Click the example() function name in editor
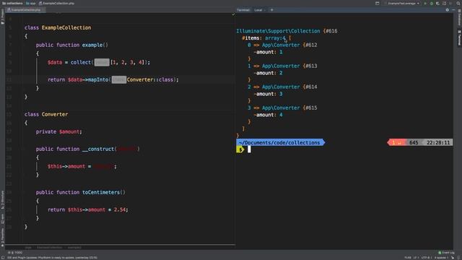462x260 pixels. click(x=92, y=45)
